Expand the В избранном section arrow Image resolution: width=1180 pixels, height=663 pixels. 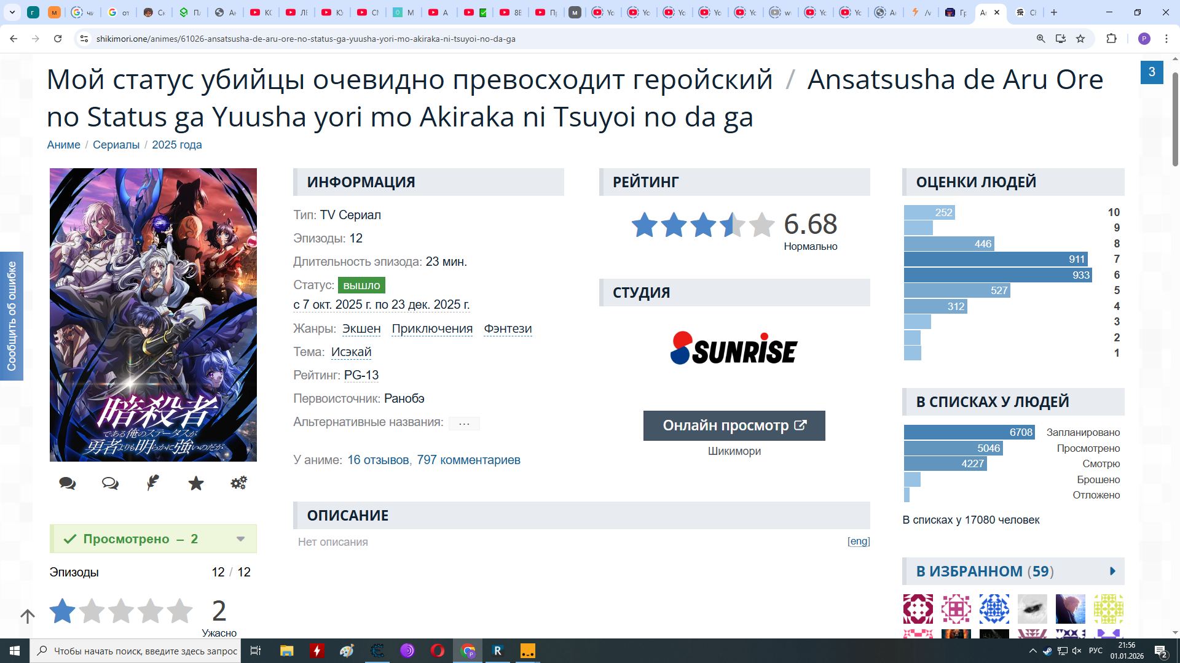pos(1112,571)
